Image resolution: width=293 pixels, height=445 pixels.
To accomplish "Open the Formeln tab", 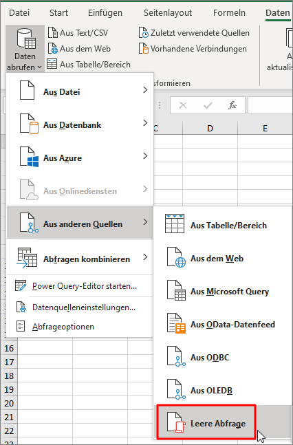I will click(229, 13).
